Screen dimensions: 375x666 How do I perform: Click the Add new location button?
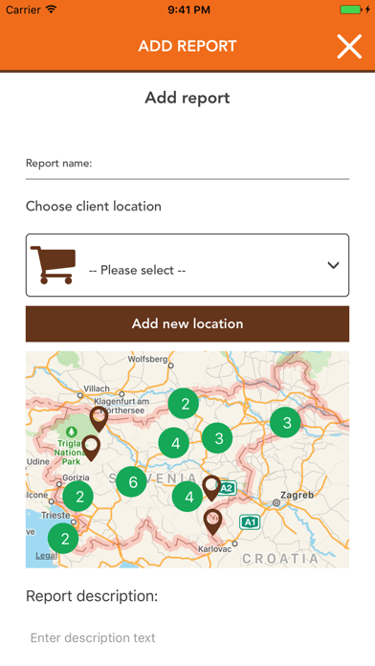tap(187, 323)
